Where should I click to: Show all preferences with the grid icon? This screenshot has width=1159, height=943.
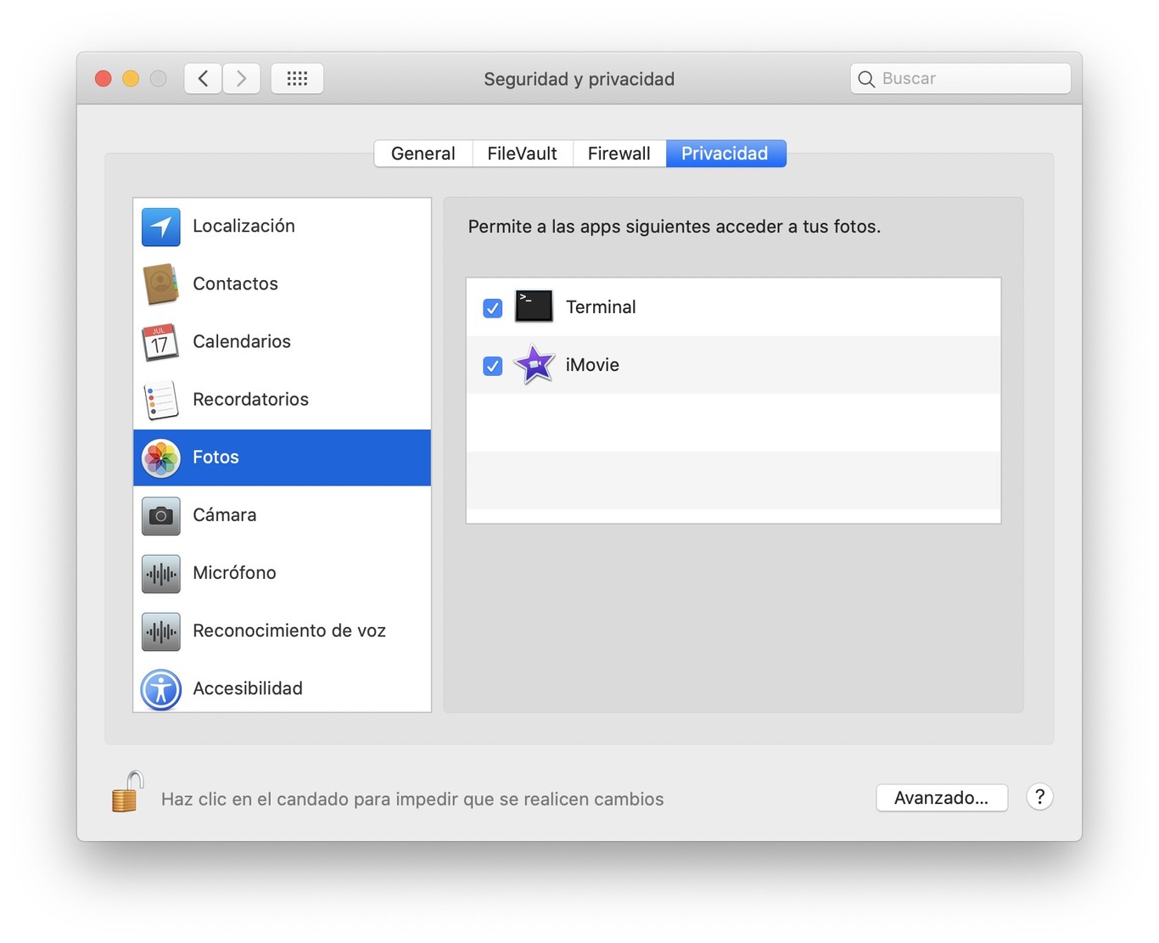pos(297,79)
